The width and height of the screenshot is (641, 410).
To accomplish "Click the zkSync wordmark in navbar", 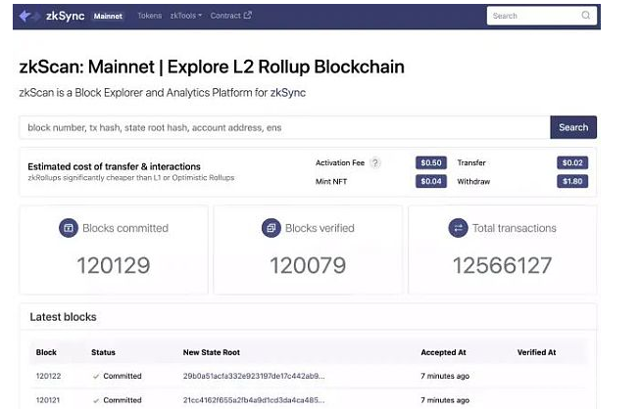I will [x=65, y=16].
